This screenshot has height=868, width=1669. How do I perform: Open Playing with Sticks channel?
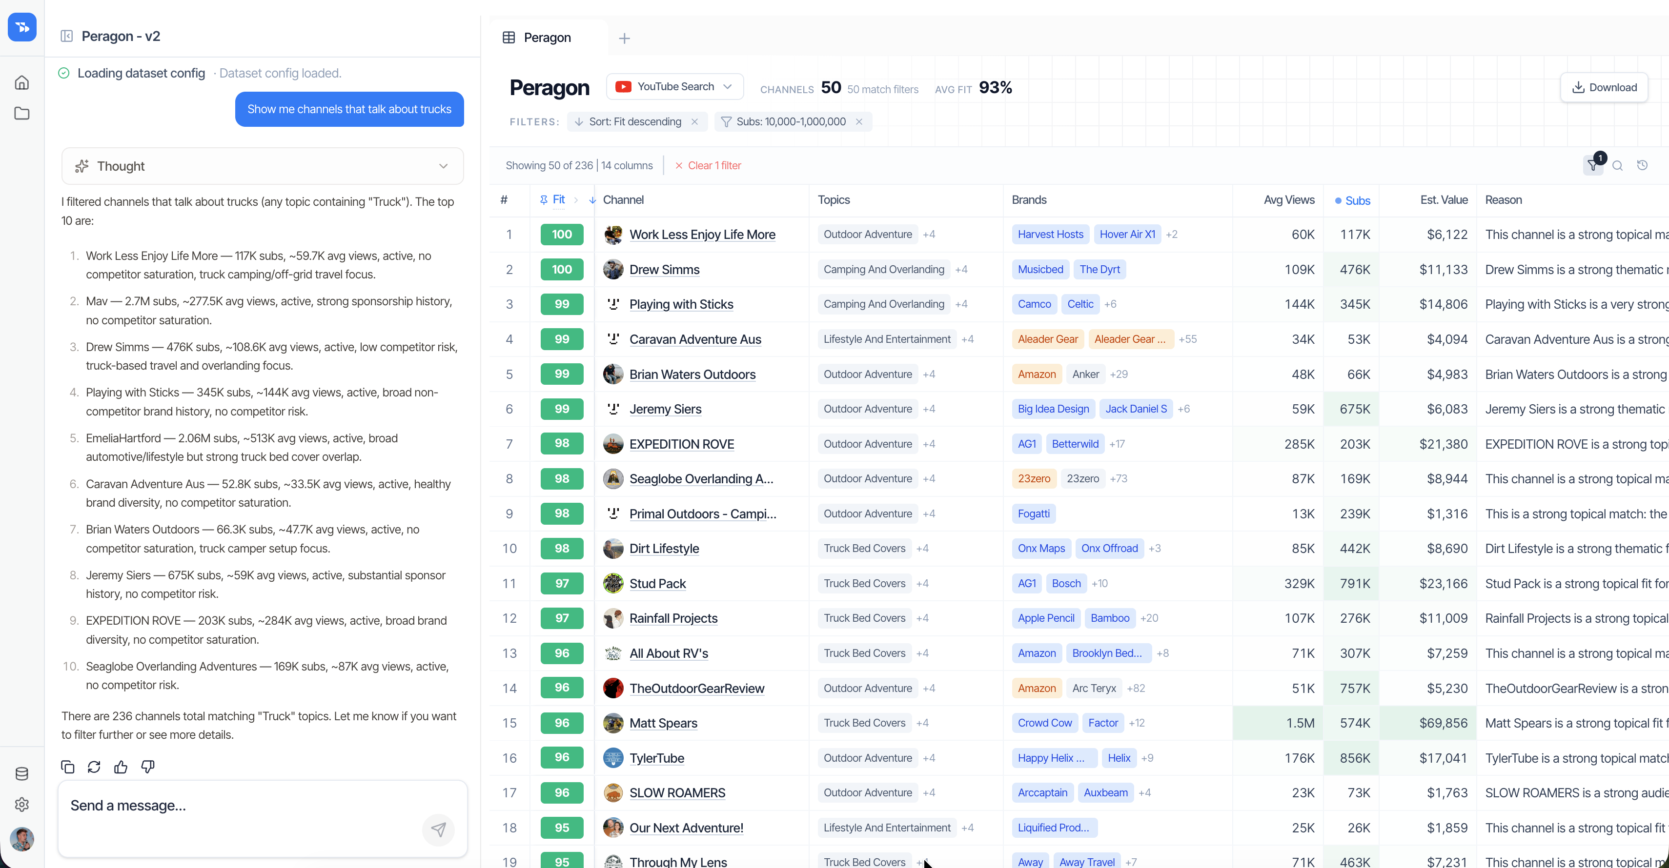681,304
